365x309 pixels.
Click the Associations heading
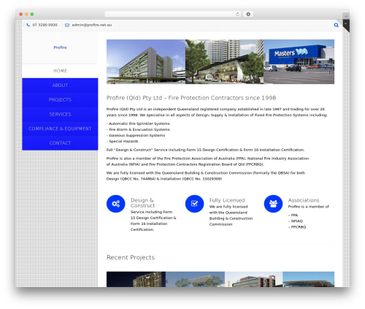point(304,200)
